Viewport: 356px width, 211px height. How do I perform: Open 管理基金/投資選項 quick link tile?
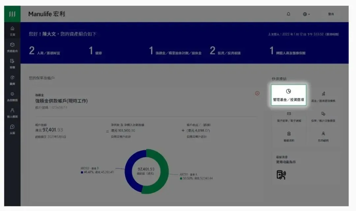point(288,95)
